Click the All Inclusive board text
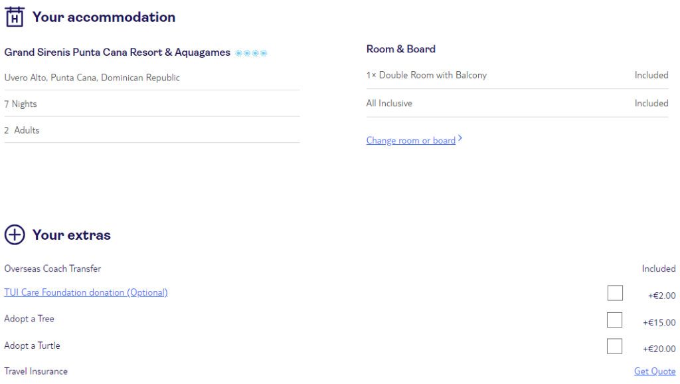 click(x=389, y=103)
